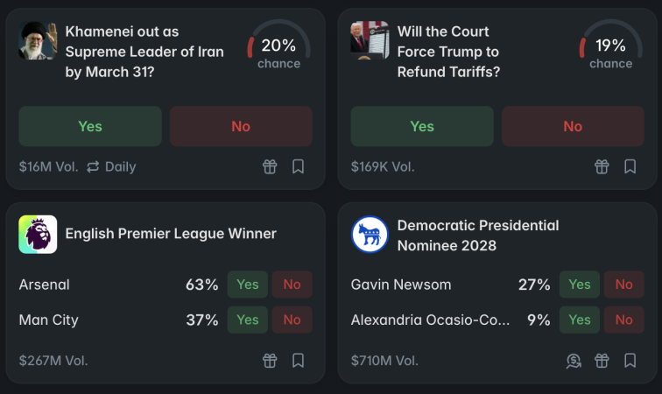Buy Yes on Khamenei out market
Image resolution: width=662 pixels, height=394 pixels.
(90, 126)
